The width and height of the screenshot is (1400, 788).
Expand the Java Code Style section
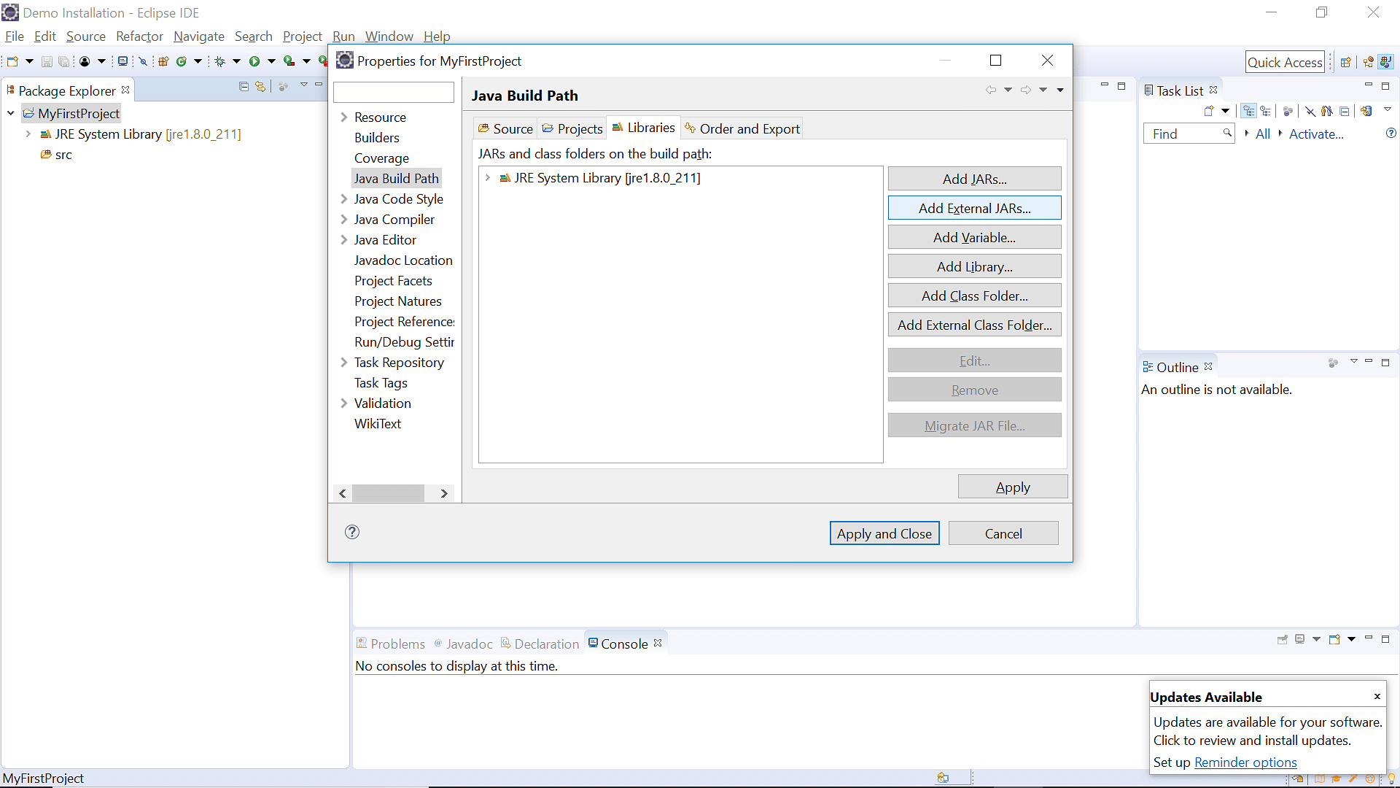tap(344, 198)
